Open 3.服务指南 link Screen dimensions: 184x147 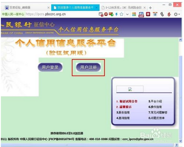coord(123,112)
